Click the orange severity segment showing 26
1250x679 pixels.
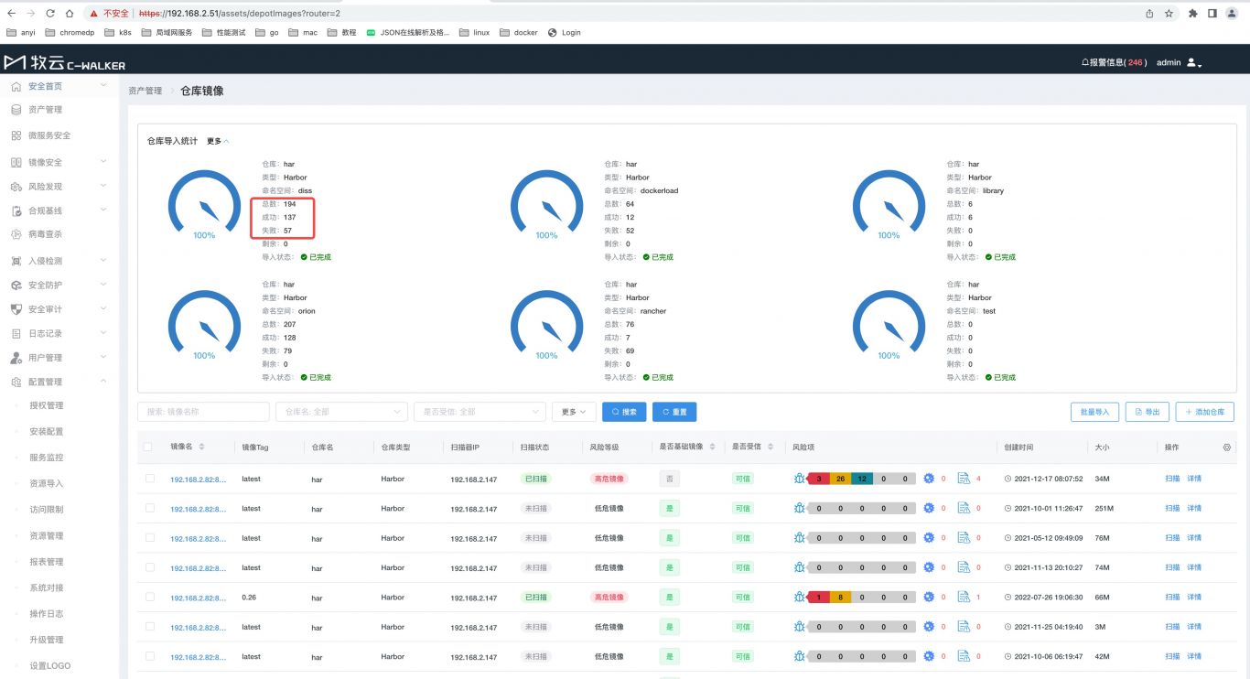click(x=839, y=479)
